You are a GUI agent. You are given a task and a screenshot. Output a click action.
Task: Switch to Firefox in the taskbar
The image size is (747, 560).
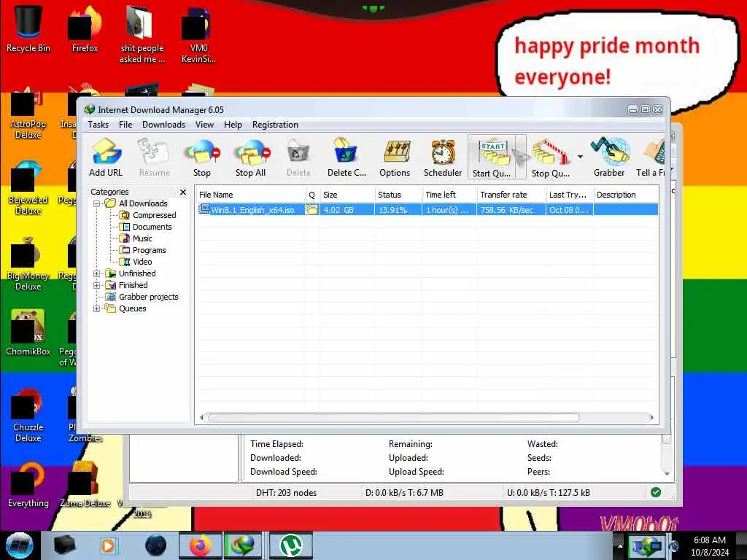200,545
